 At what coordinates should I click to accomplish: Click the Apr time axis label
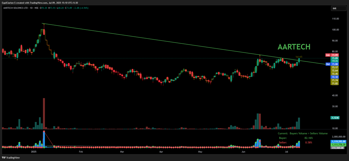pyautogui.click(x=161, y=151)
